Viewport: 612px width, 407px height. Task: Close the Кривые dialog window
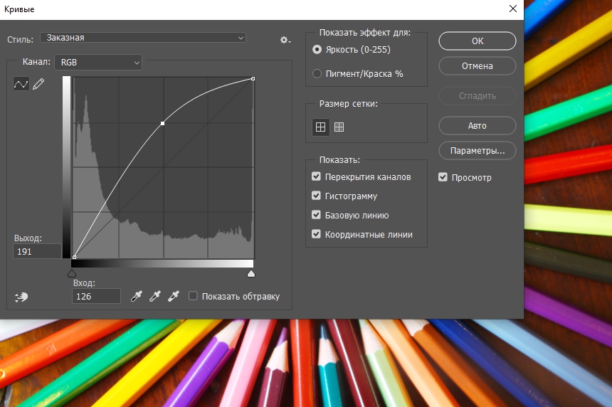513,9
